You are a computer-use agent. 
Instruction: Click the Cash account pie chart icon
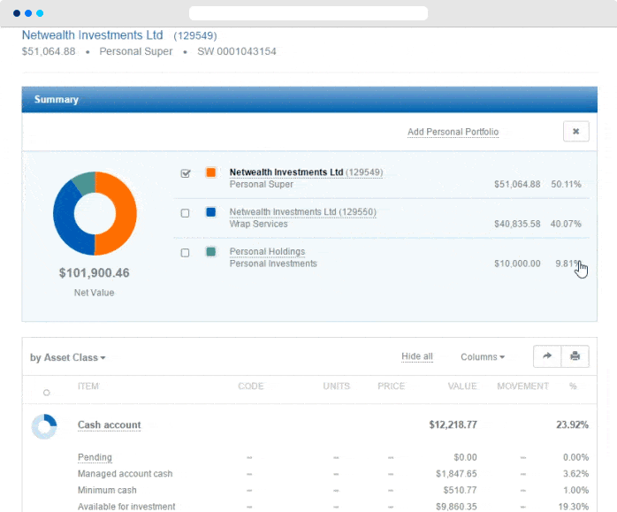[44, 426]
